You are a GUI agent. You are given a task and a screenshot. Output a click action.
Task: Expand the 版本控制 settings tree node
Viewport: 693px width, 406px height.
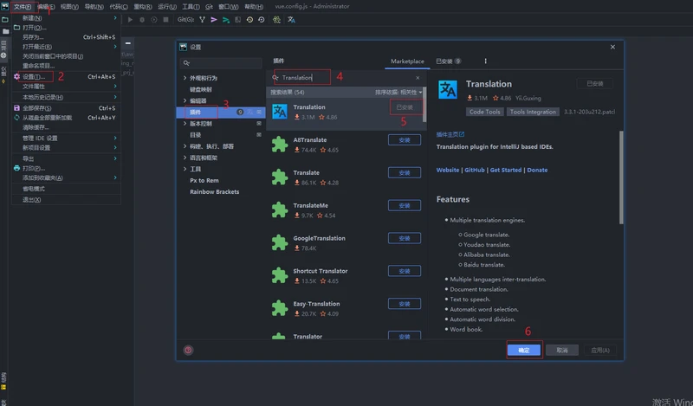click(x=185, y=123)
